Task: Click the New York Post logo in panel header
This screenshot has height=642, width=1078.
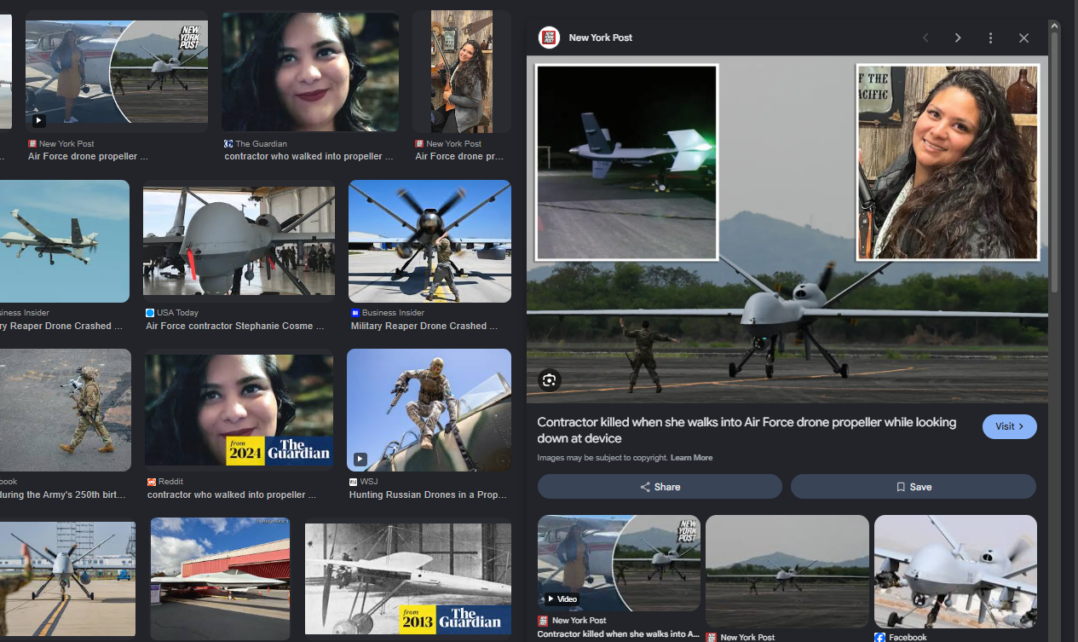Action: point(549,38)
